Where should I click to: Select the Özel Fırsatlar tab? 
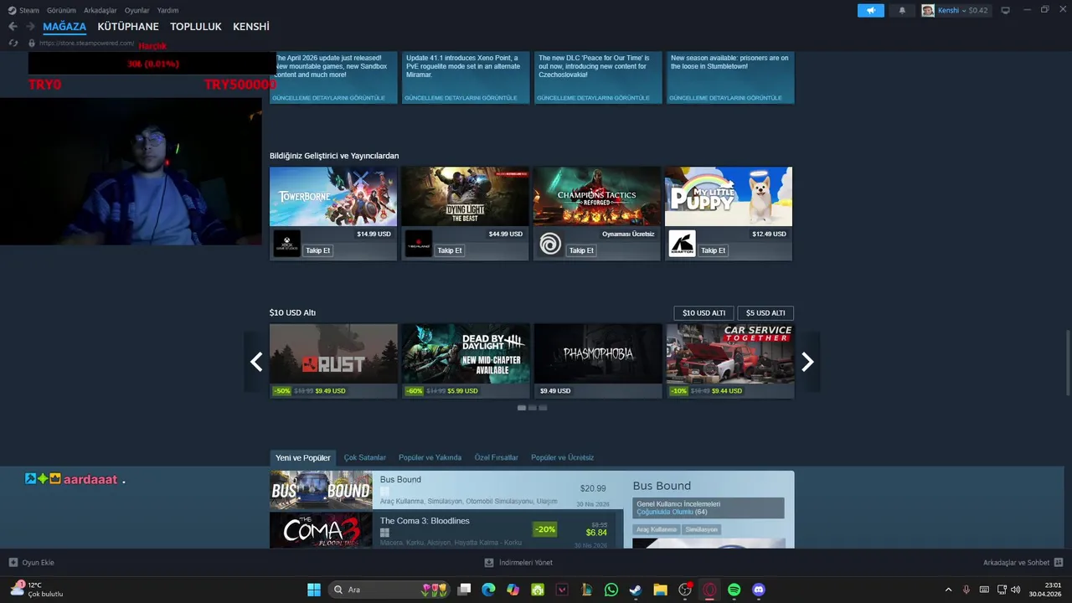tap(497, 458)
